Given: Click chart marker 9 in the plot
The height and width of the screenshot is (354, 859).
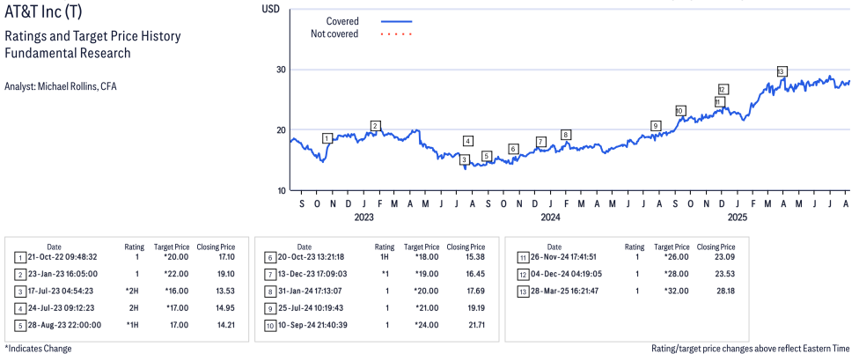Looking at the screenshot, I should (x=655, y=126).
